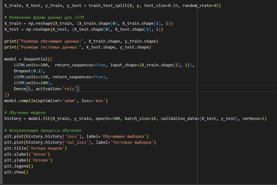Click LSTM(units=100) layer line
The image size is (277, 185).
point(33,83)
